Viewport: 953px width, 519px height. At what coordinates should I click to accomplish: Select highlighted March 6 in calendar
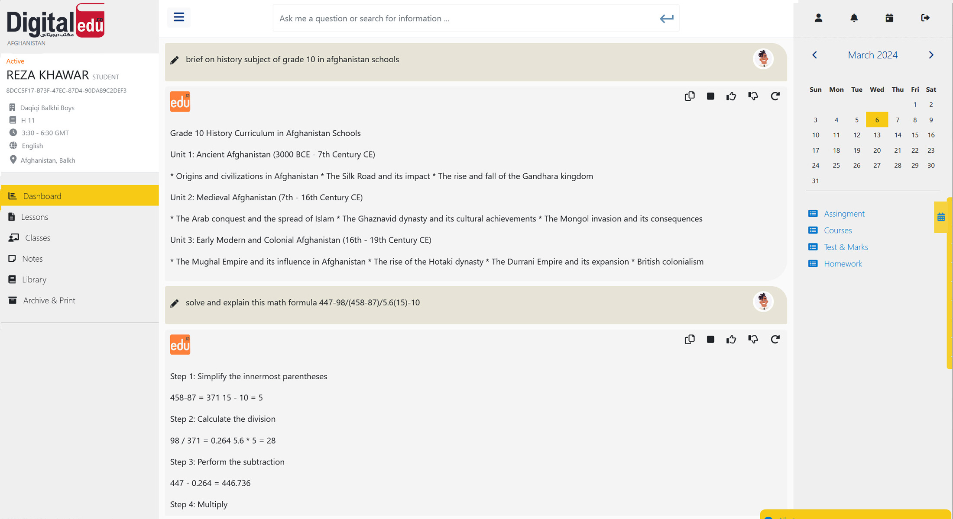877,120
